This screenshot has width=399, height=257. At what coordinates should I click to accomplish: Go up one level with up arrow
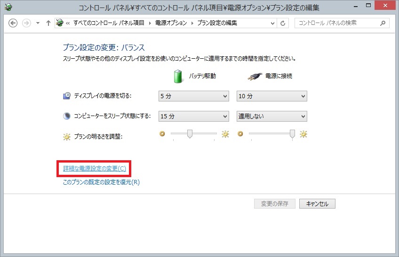pos(48,23)
